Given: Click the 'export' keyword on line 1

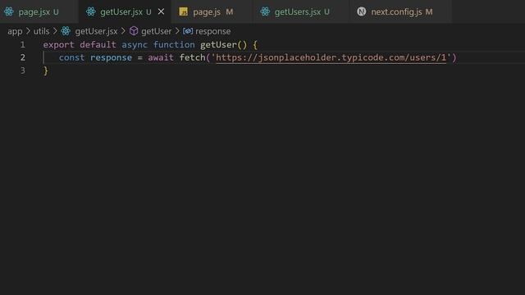Looking at the screenshot, I should [x=58, y=45].
